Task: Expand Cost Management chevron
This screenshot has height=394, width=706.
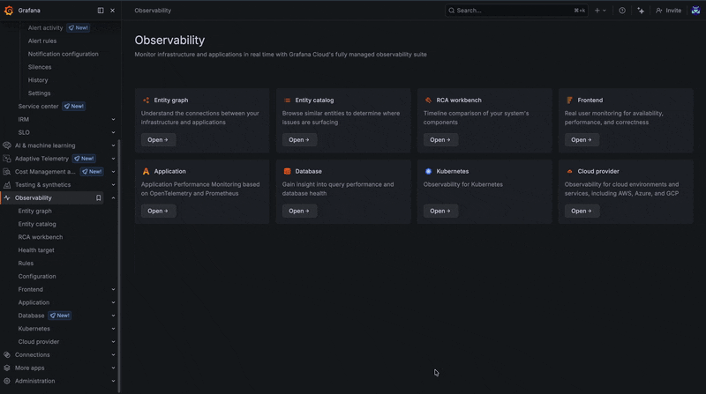Action: point(113,171)
